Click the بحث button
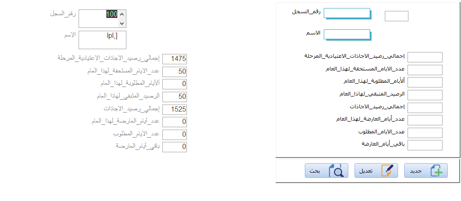Viewport: 461px width, 201px height. coord(327,170)
